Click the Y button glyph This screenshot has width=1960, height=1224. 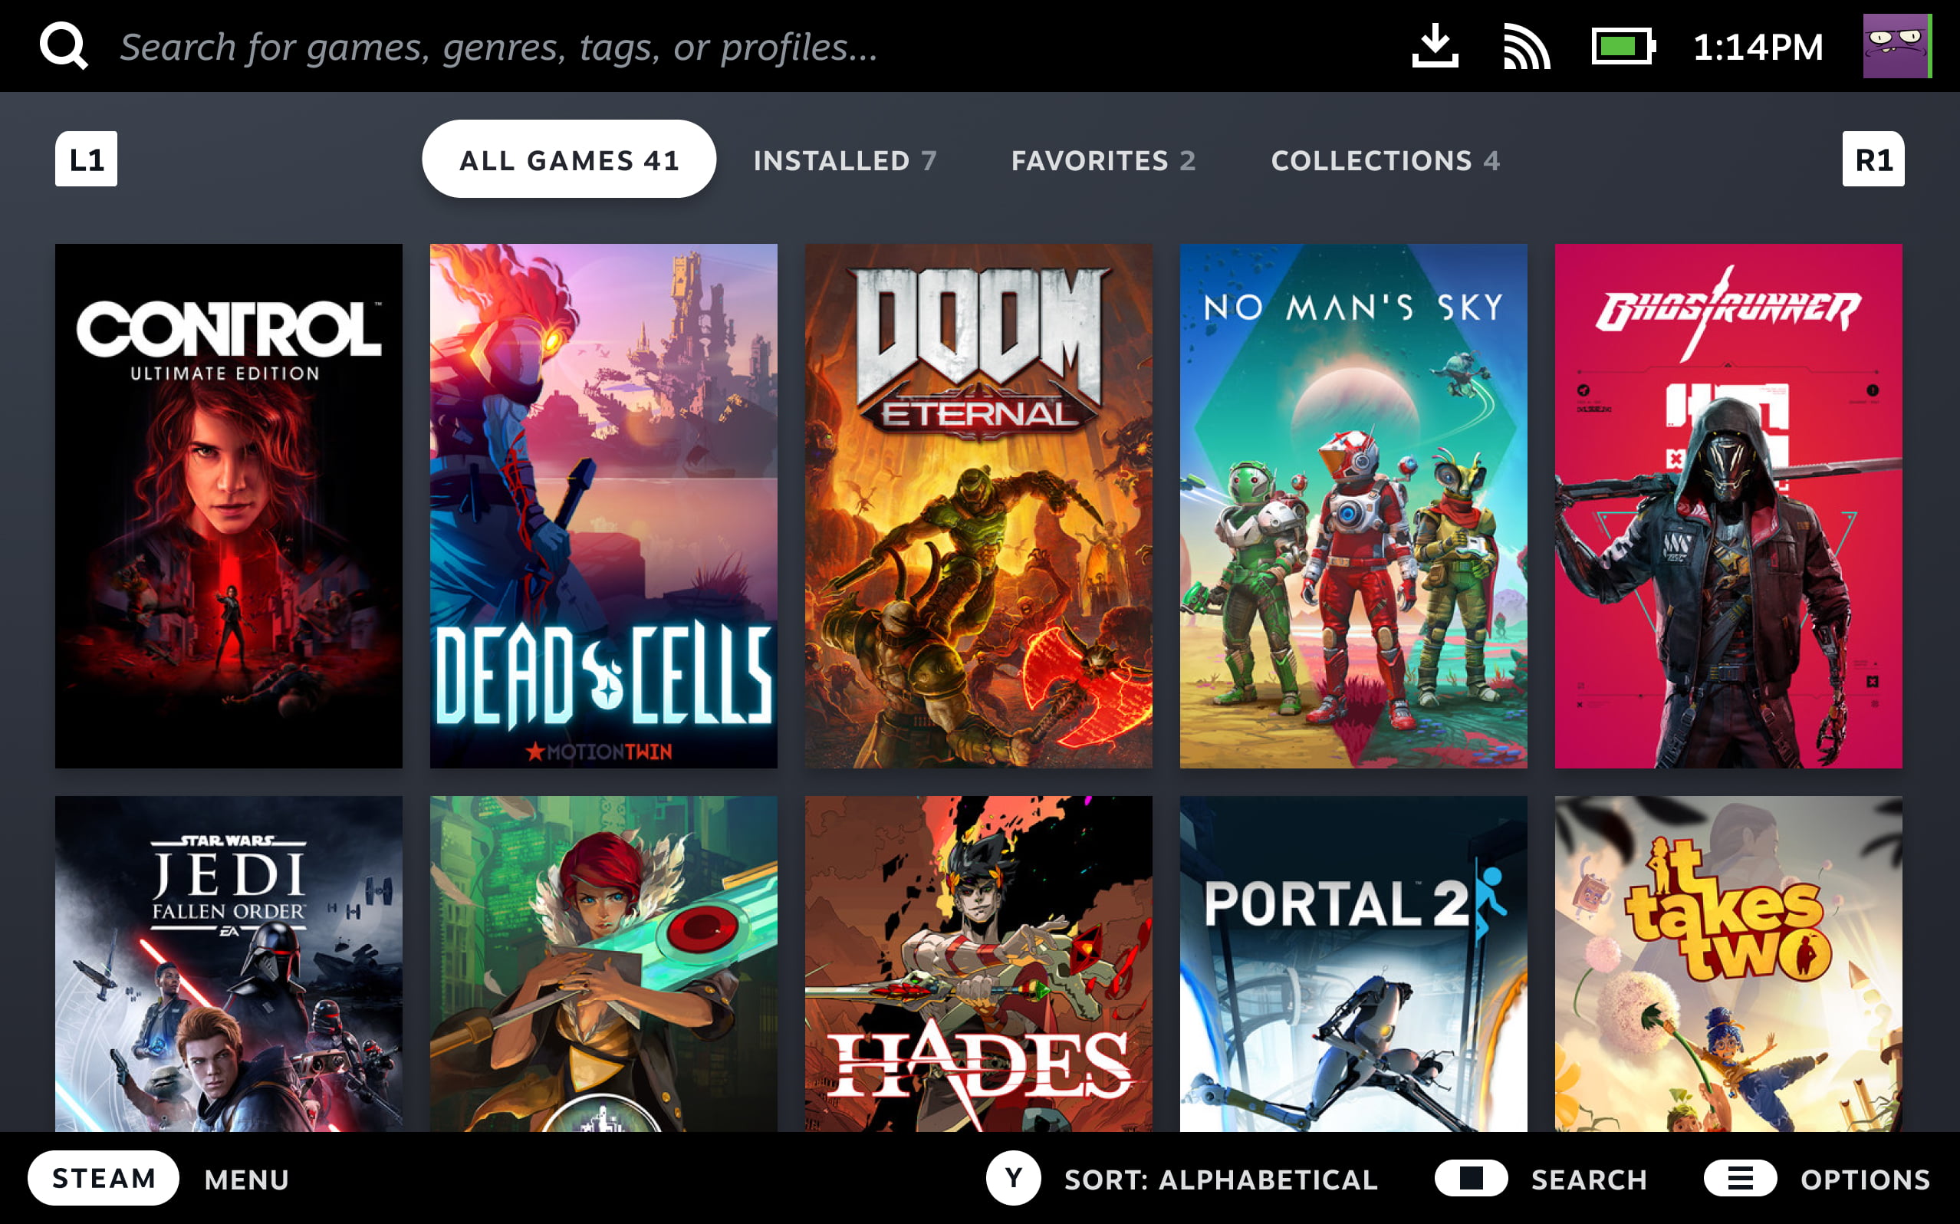pyautogui.click(x=1013, y=1178)
